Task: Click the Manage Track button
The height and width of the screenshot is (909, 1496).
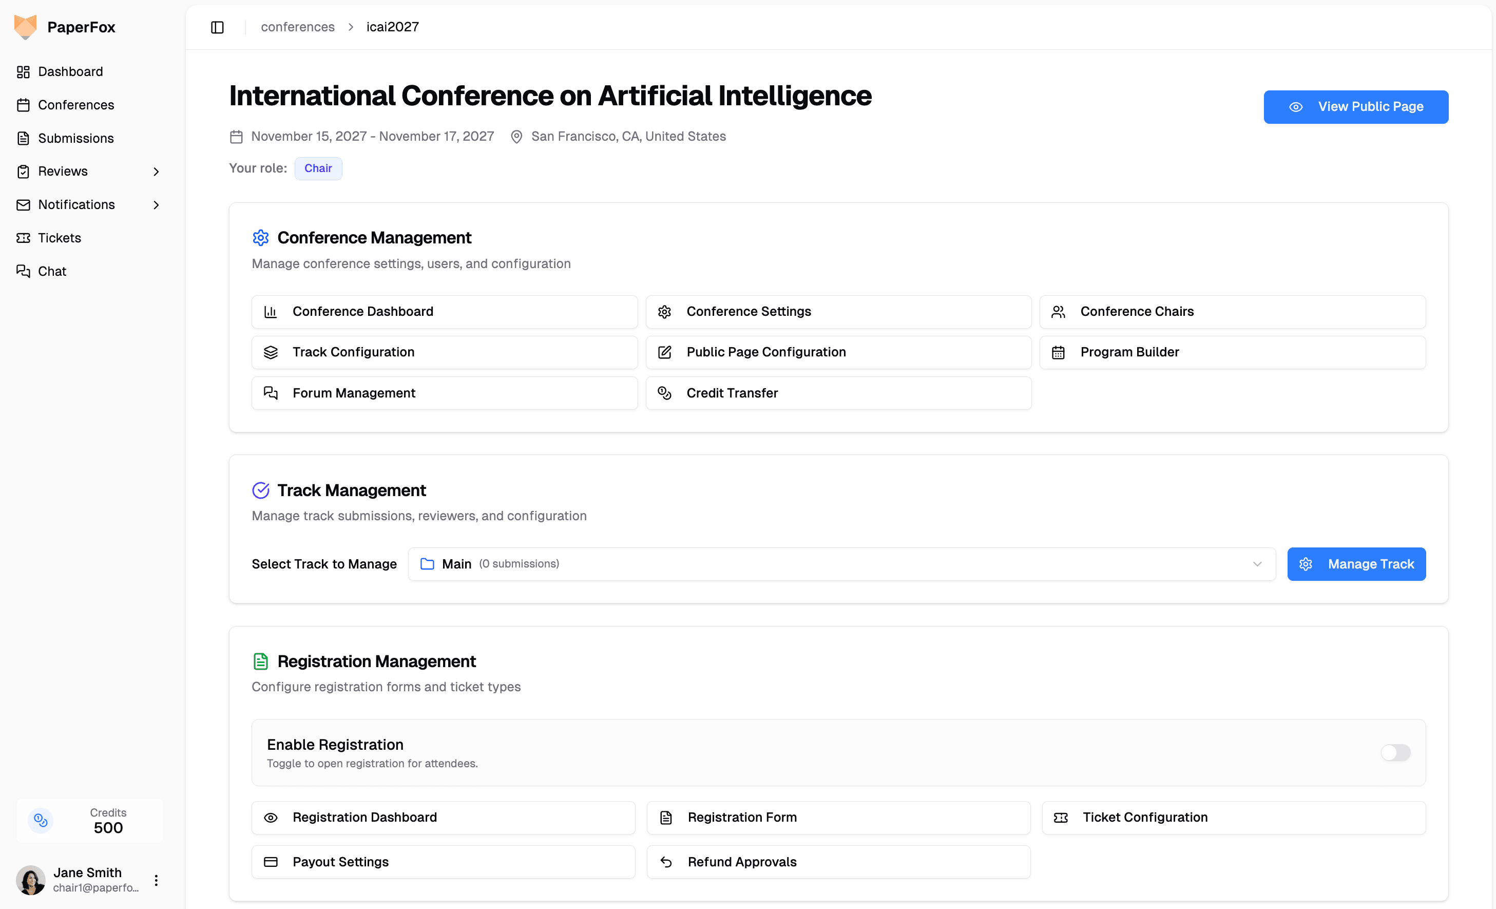Action: tap(1356, 563)
